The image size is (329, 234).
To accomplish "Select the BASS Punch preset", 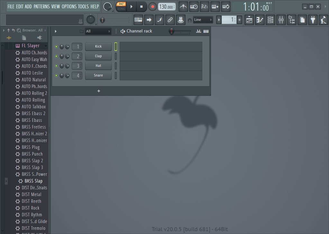I will (32, 154).
